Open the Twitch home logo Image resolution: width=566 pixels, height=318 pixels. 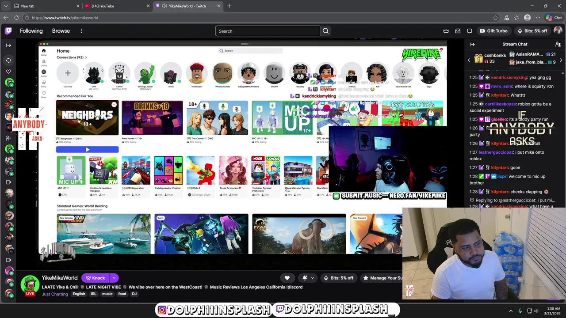pos(8,31)
